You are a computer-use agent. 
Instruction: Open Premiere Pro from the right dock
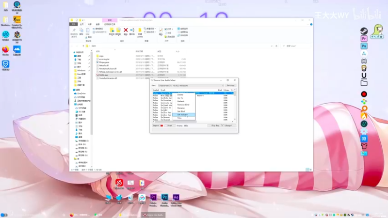(364, 39)
